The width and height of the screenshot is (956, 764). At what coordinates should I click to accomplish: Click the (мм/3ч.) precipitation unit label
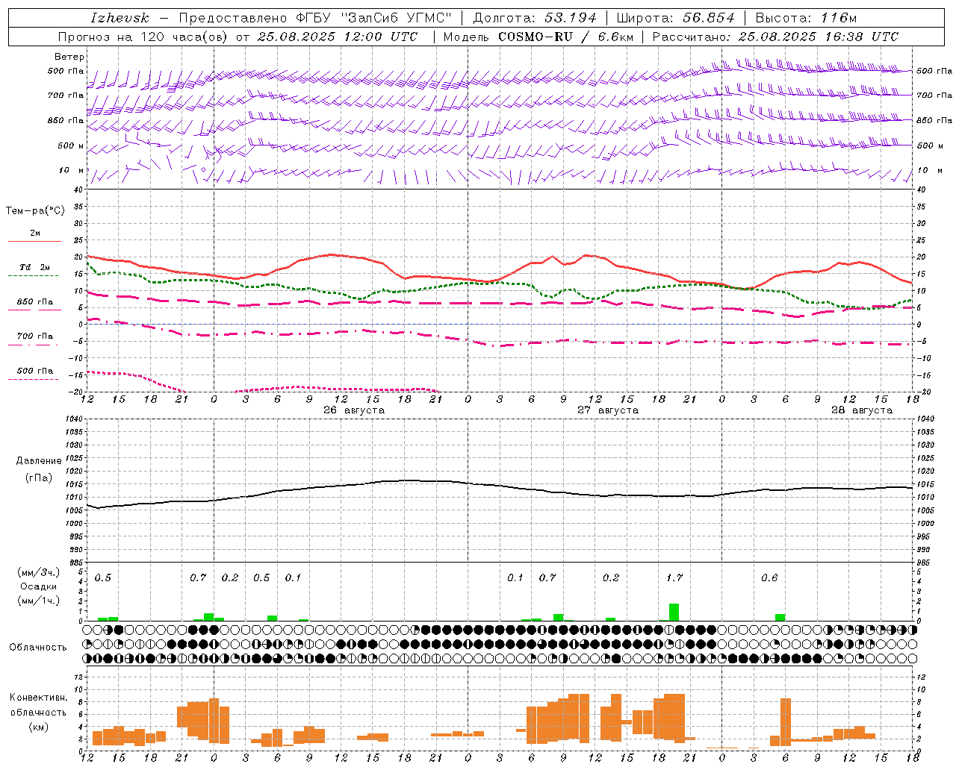(x=39, y=573)
